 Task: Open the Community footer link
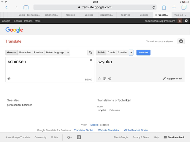click(x=40, y=137)
